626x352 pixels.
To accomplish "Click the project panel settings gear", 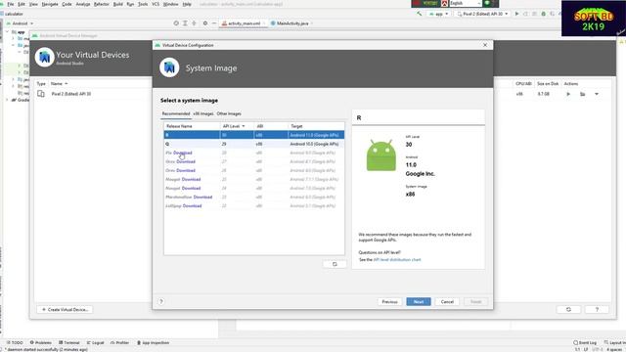I will (205, 23).
